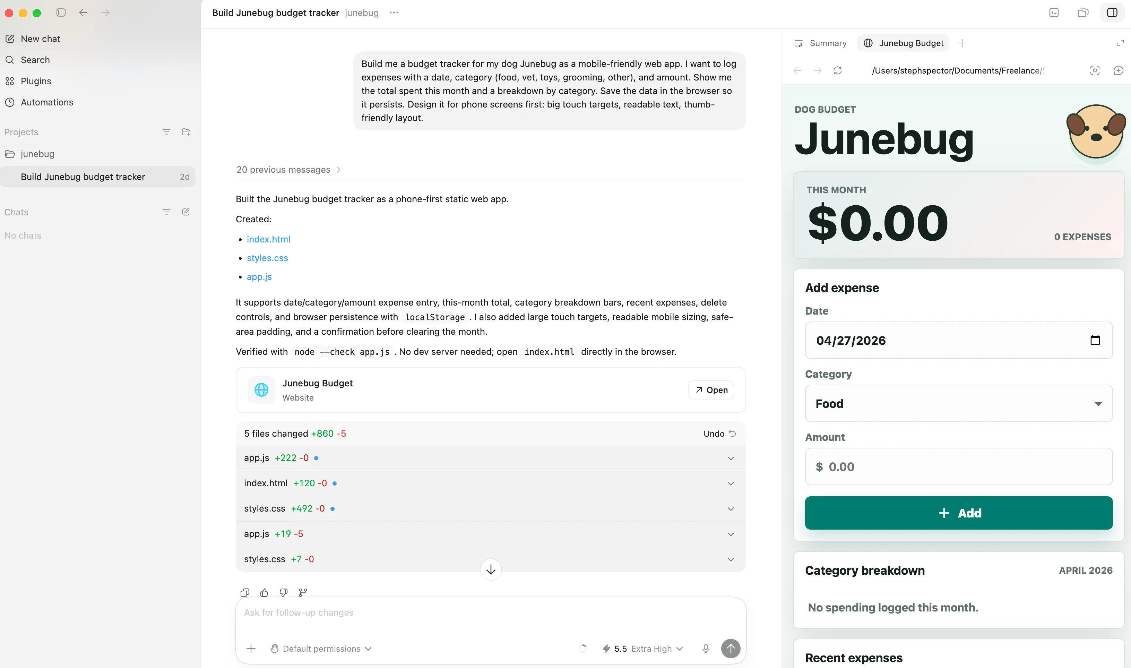Click Open to launch the Junebug Budget website

point(710,390)
